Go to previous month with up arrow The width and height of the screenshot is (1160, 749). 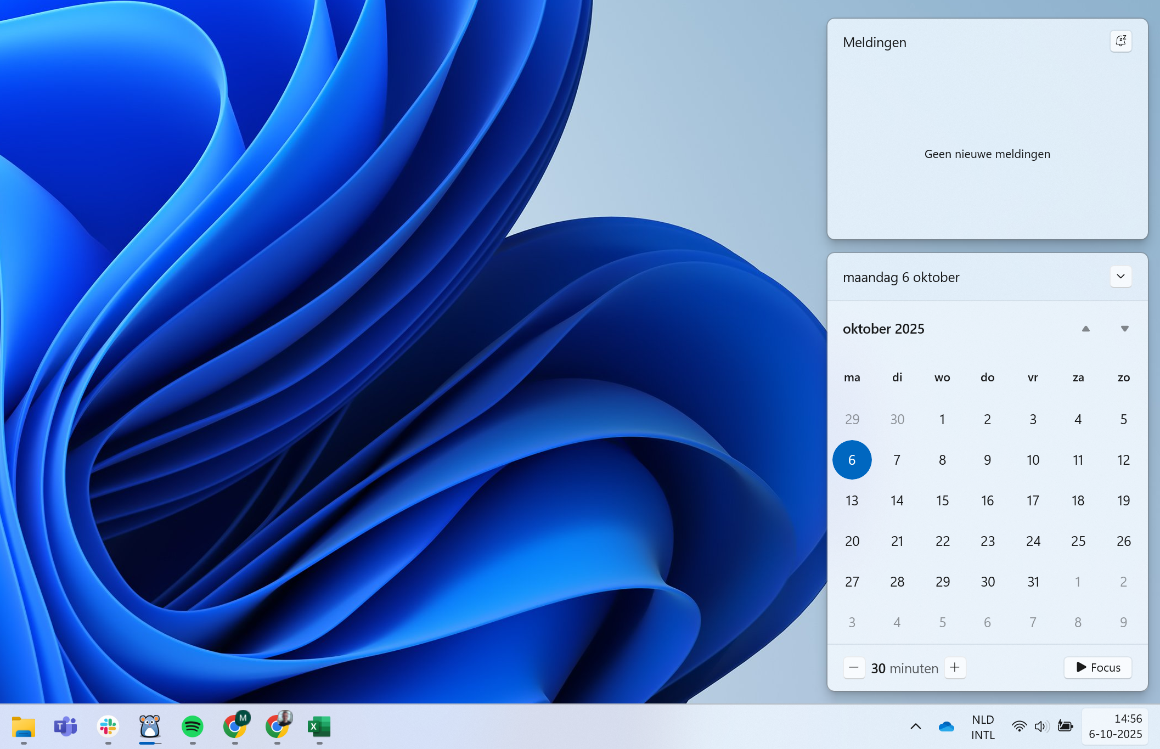click(x=1085, y=329)
